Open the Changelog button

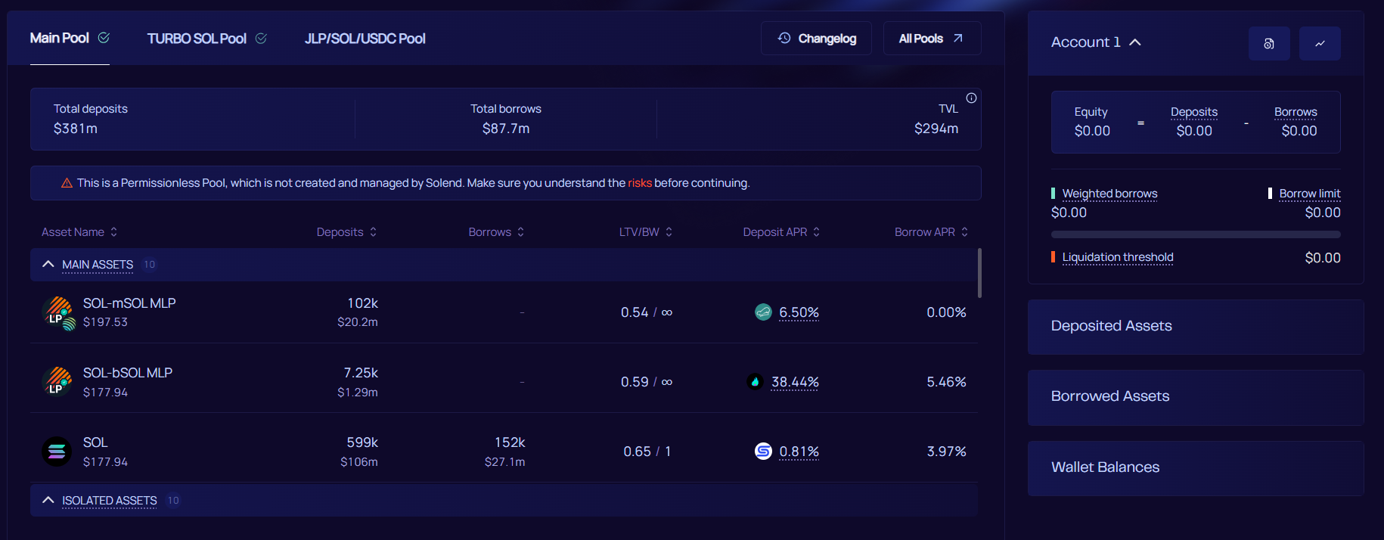click(x=816, y=39)
